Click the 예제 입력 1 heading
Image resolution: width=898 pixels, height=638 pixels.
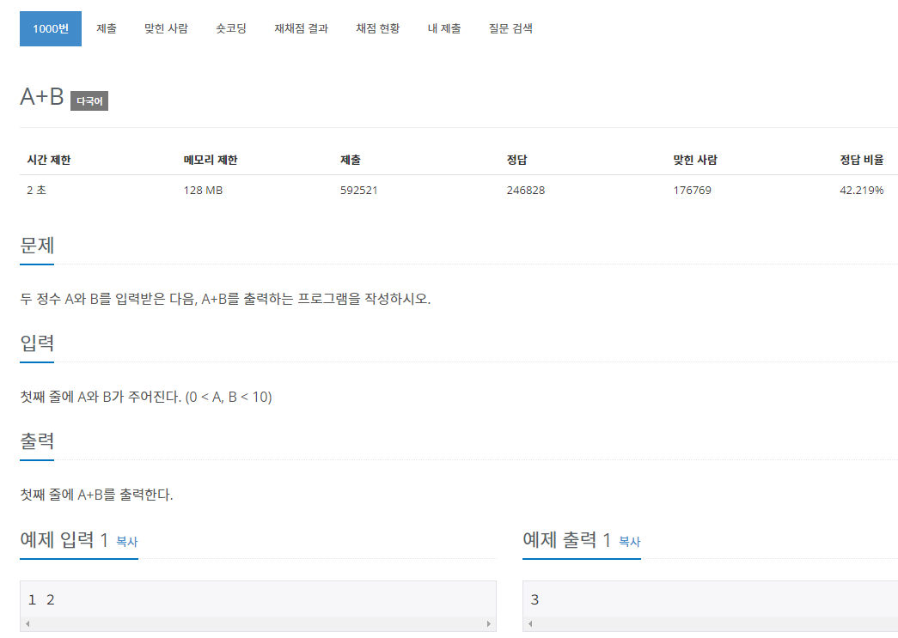pyautogui.click(x=64, y=539)
